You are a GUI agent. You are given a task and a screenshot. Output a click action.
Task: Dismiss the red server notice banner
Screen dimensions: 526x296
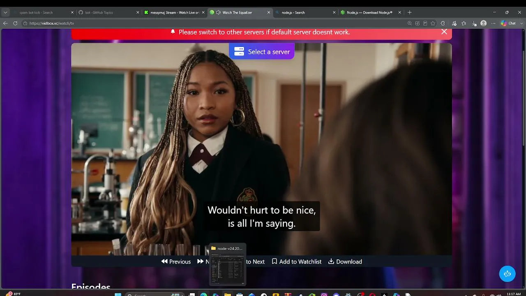[444, 32]
